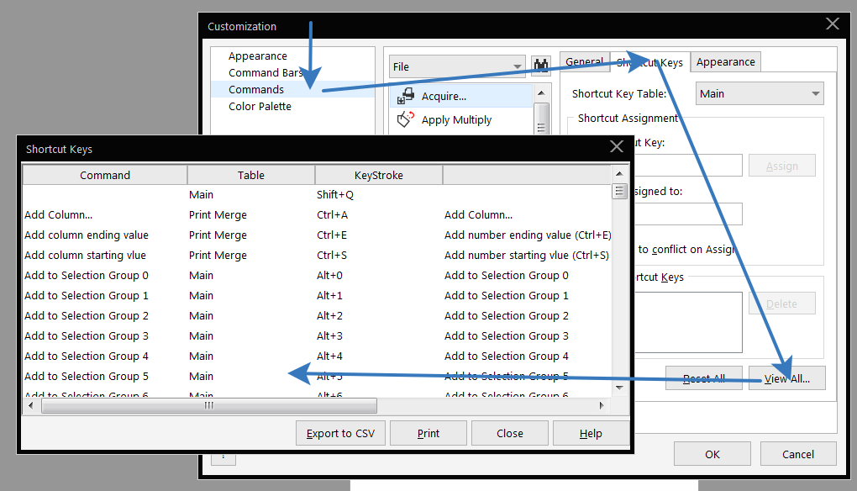Click 'Add number starting vlue (Ctrl+S)' description cell
The width and height of the screenshot is (857, 491).
[x=526, y=256]
